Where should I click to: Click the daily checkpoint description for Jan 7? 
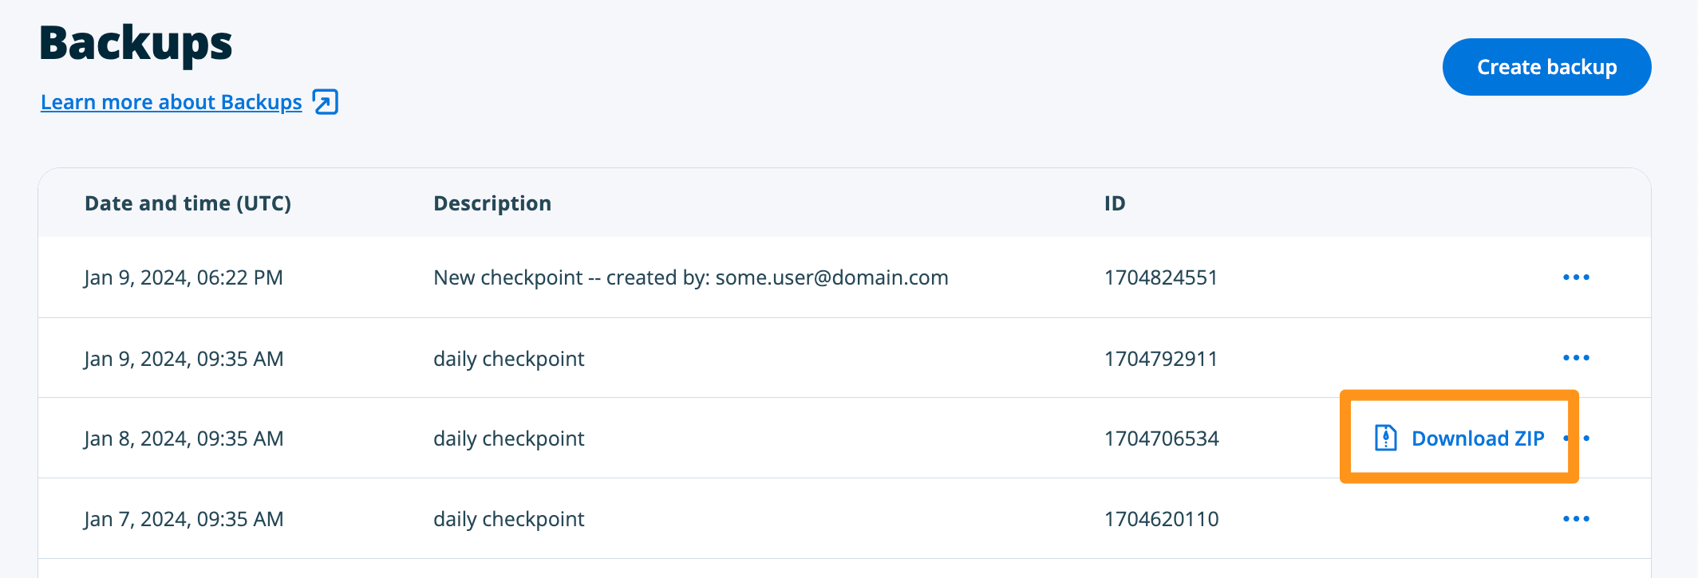pyautogui.click(x=508, y=519)
